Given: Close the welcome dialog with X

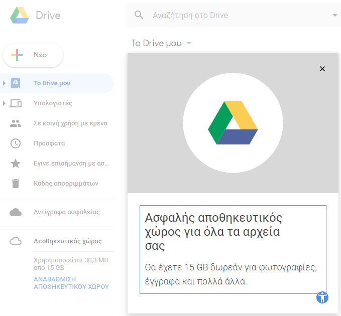Looking at the screenshot, I should point(322,69).
